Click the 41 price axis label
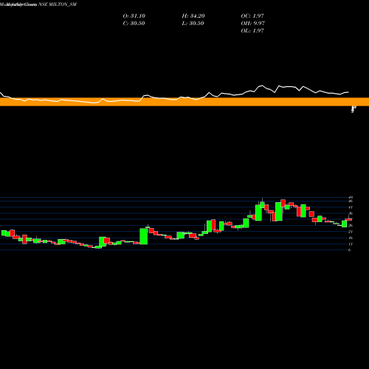This screenshot has height=369, width=369. click(351, 207)
